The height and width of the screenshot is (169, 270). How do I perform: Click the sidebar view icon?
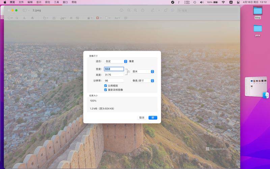(25, 10)
